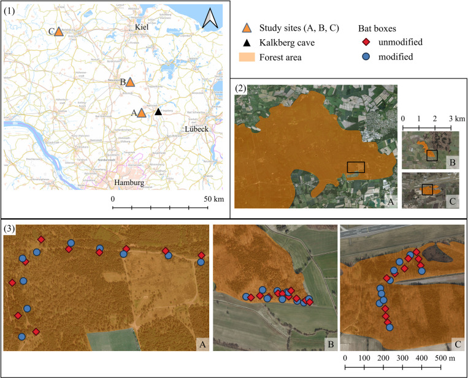The width and height of the screenshot is (468, 378).
Task: Click the orange triangle legend symbol for study sites
Action: [x=247, y=28]
